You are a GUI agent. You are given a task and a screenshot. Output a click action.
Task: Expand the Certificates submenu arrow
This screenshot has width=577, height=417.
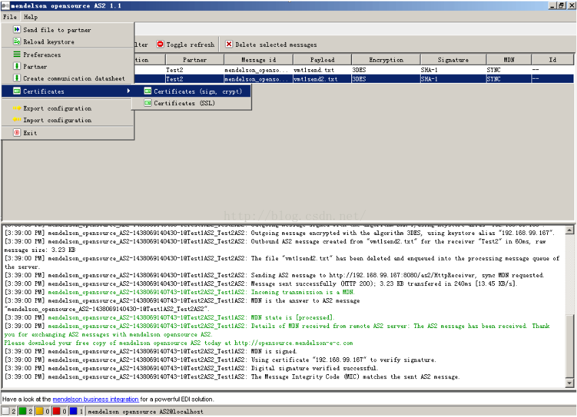click(x=128, y=91)
